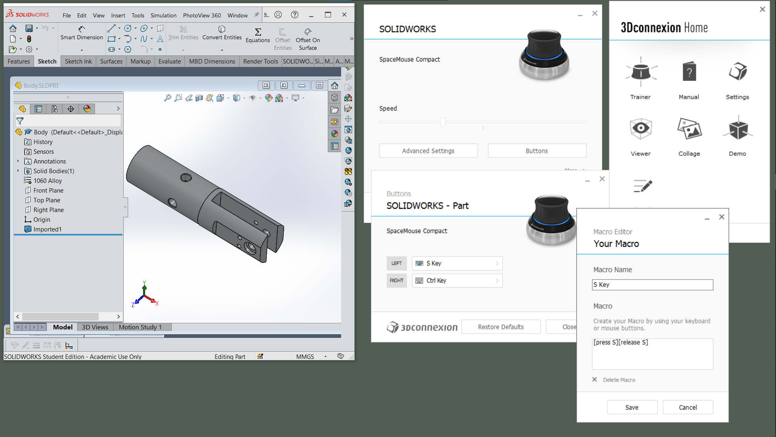The image size is (776, 437).
Task: Select the Straight Slot tool
Action: (x=112, y=49)
